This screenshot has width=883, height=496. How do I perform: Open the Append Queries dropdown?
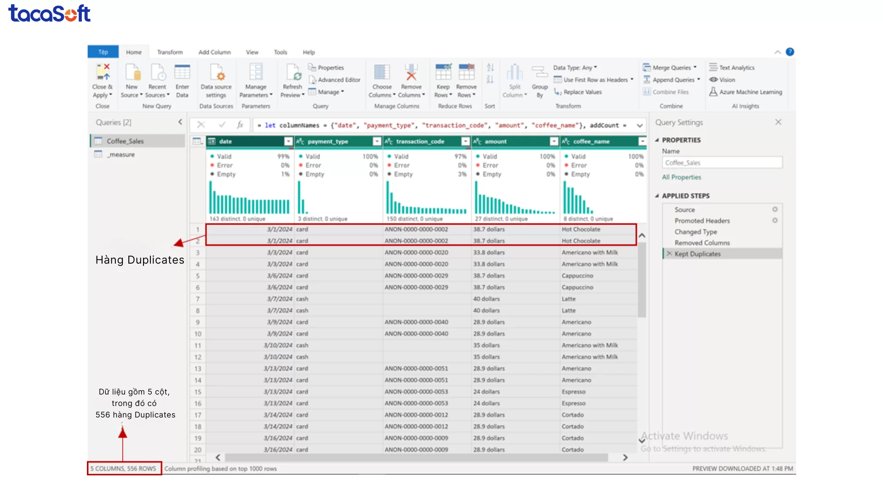(671, 80)
